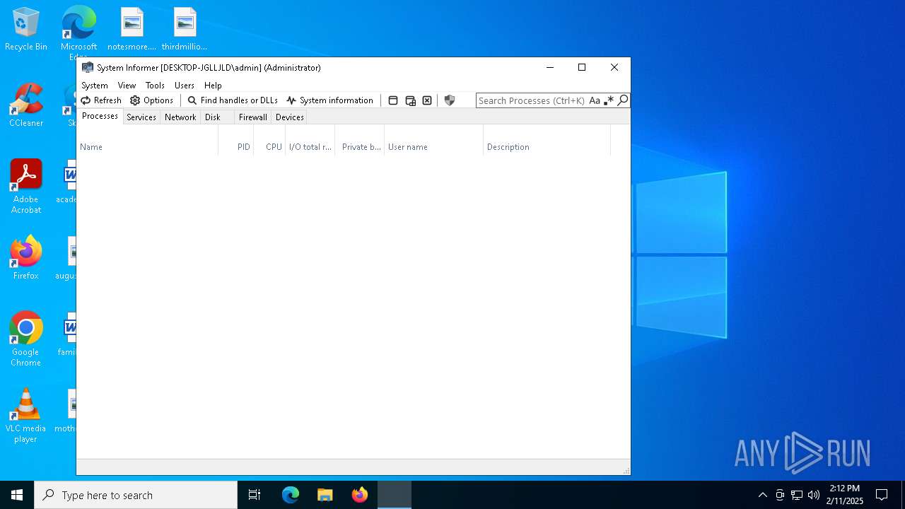Launch Edge from the taskbar
The height and width of the screenshot is (509, 905).
click(291, 495)
